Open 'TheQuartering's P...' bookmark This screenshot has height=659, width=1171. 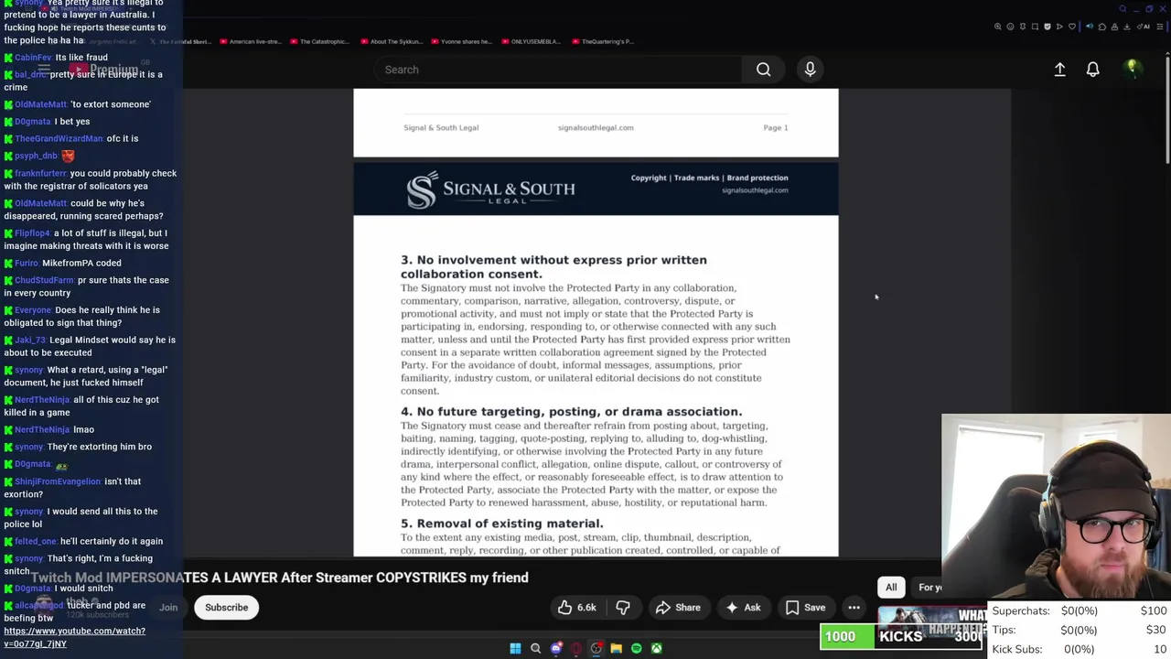click(x=602, y=41)
